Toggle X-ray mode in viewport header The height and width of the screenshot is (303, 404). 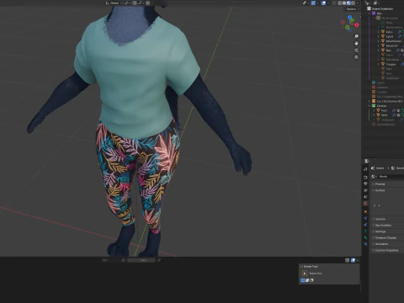click(334, 3)
